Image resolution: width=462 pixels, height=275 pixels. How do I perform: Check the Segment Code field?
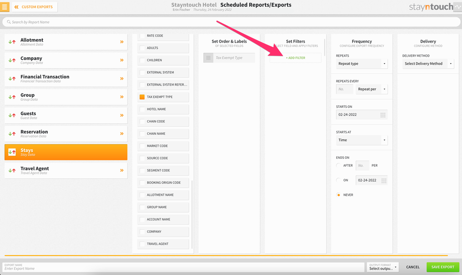(142, 170)
